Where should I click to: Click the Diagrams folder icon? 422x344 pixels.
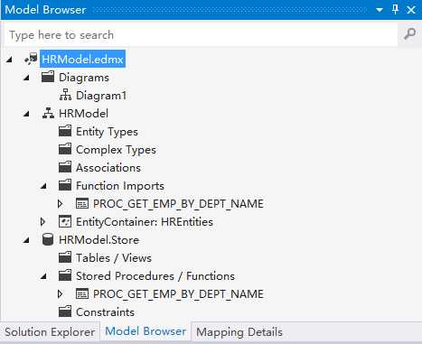coord(48,77)
